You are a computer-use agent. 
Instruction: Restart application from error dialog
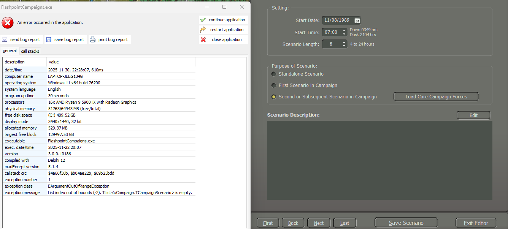coord(223,30)
